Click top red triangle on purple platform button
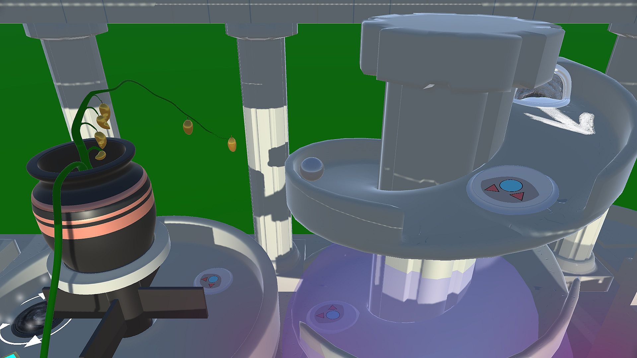The width and height of the screenshot is (637, 358). [333, 307]
